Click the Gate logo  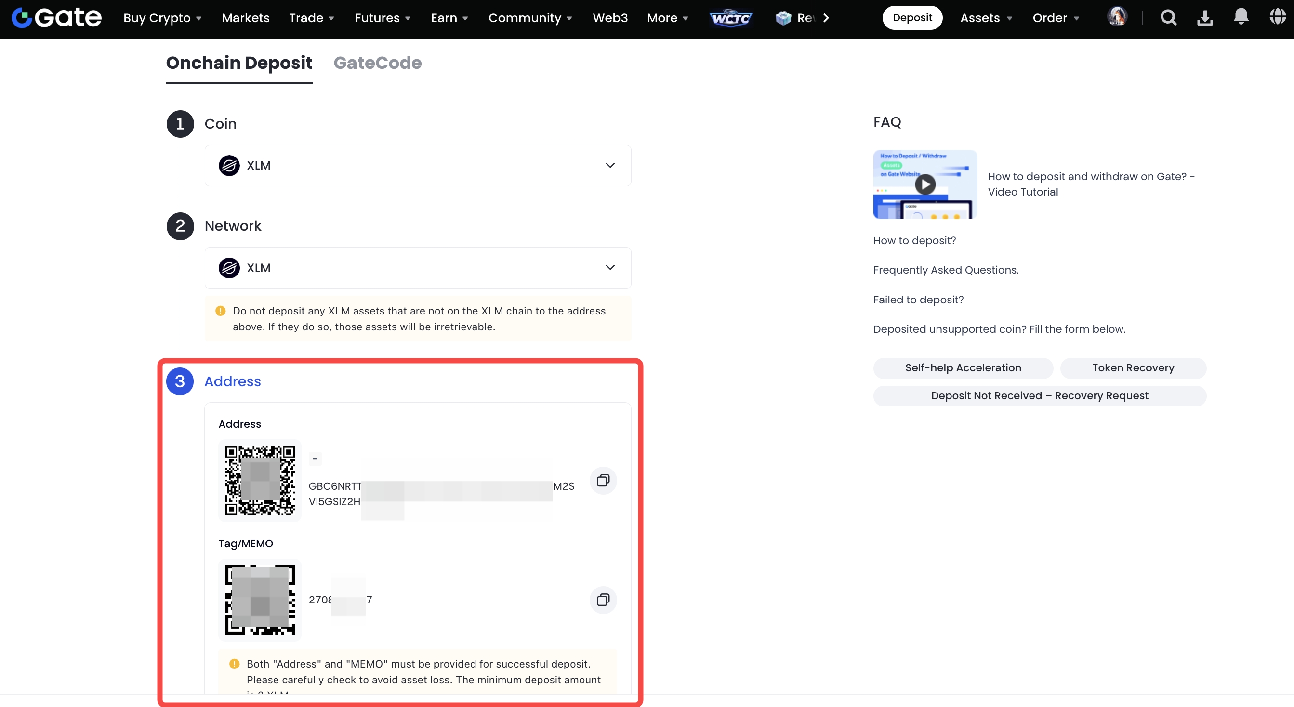coord(56,18)
